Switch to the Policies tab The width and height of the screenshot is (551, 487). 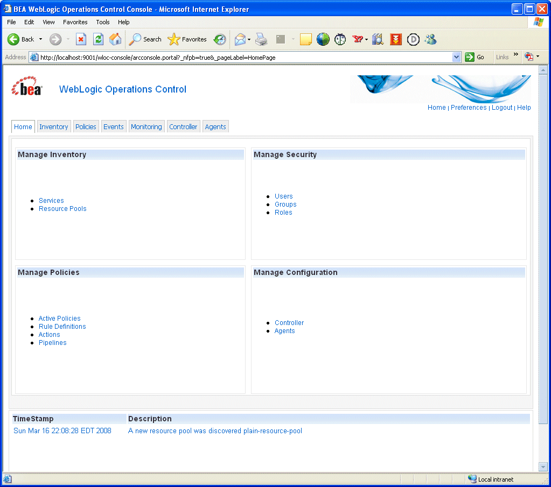(x=86, y=127)
